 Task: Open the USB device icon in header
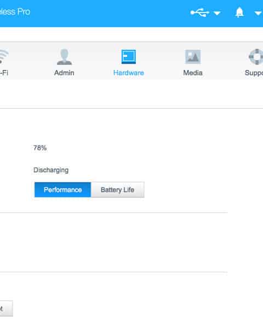coord(199,13)
